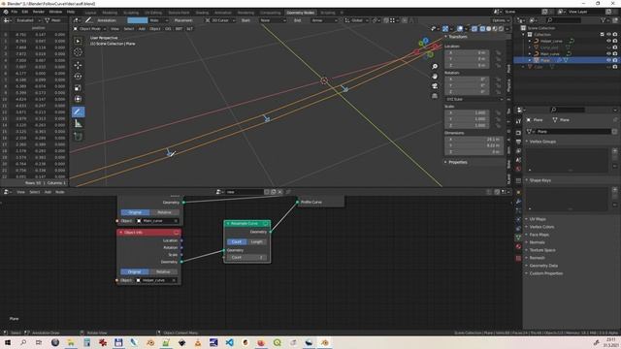This screenshot has height=349, width=621.
Task: Select the Select Box tool in the toolbar
Action: 78,41
